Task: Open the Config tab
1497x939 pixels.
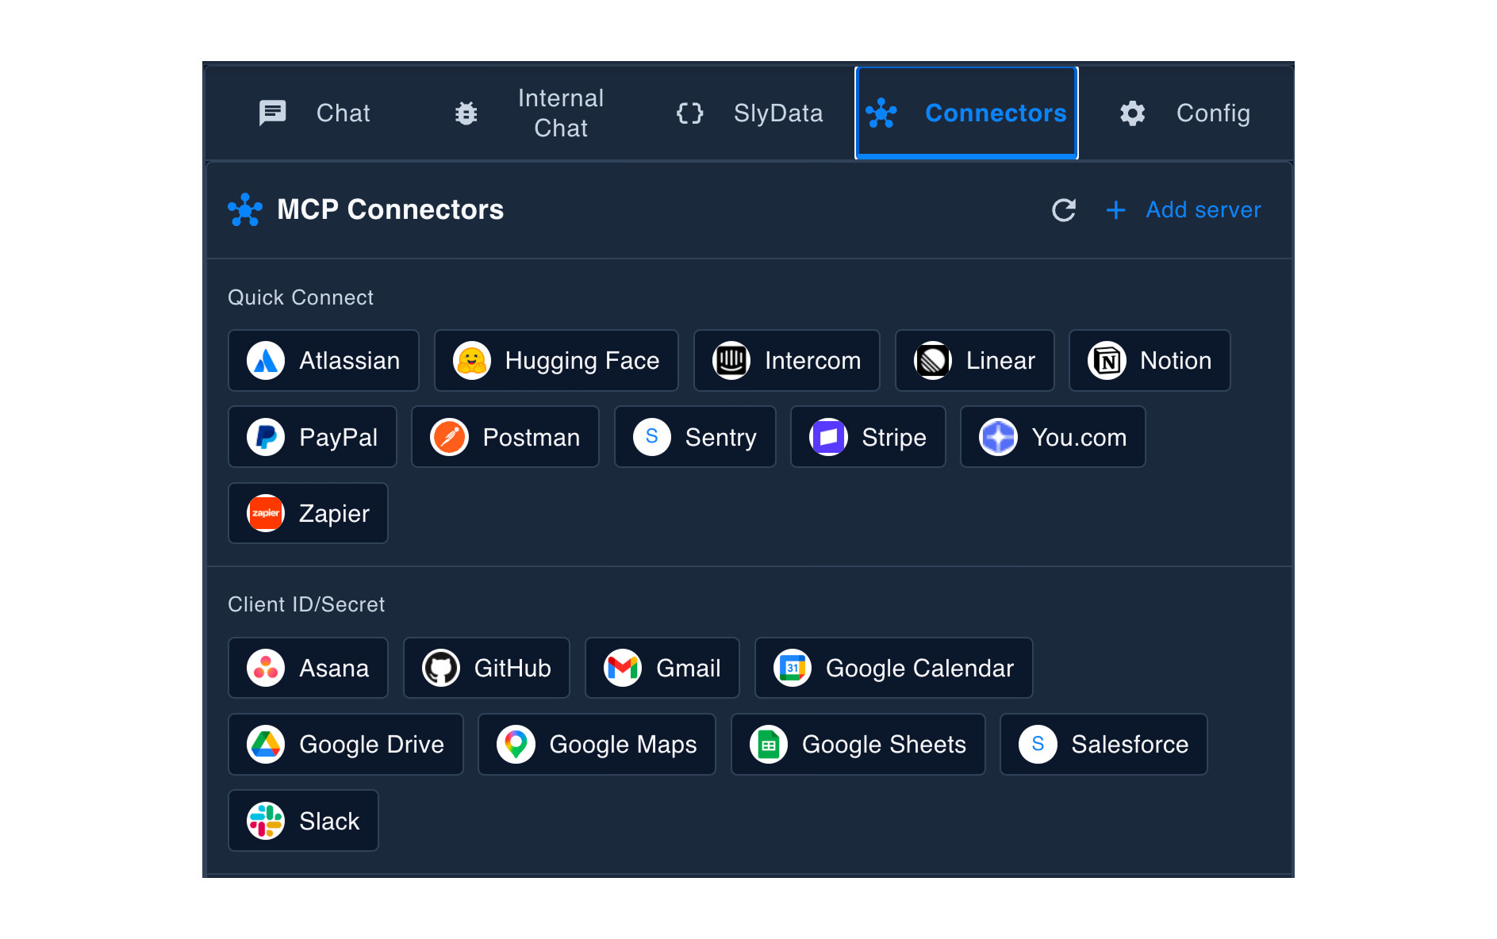Action: tap(1185, 113)
